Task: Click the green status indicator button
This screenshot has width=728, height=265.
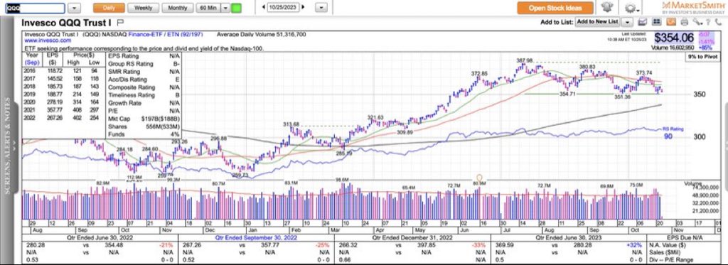Action: 236,8
